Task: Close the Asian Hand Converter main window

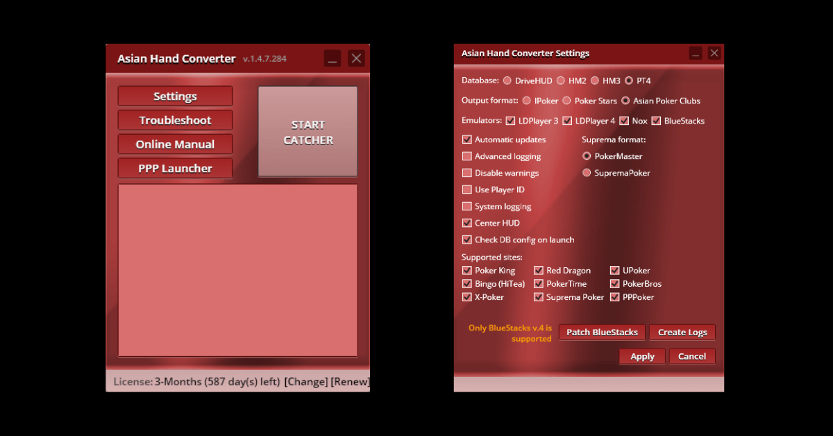Action: tap(356, 58)
